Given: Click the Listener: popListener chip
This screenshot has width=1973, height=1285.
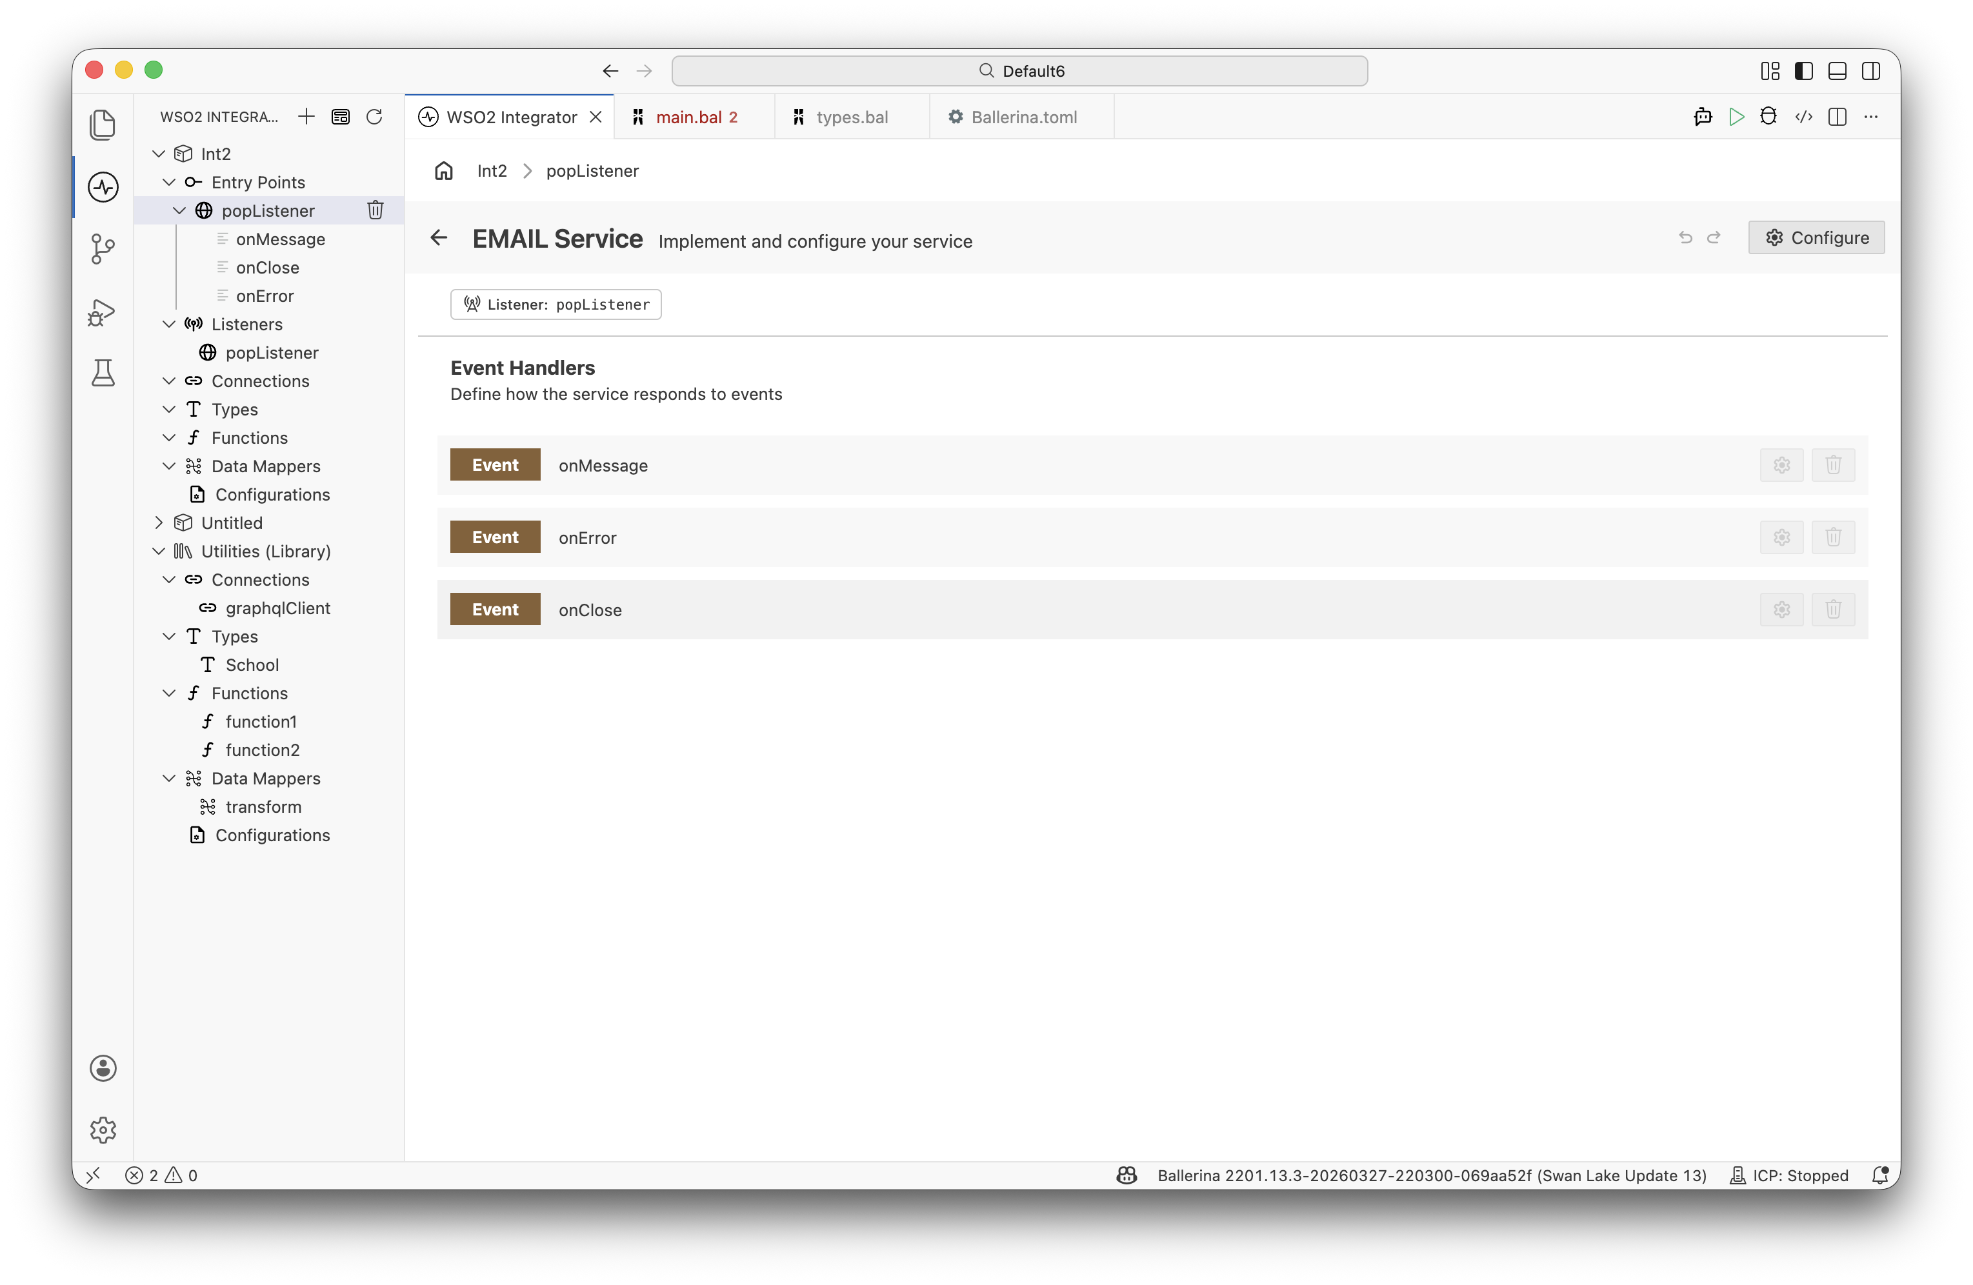Looking at the screenshot, I should pos(556,304).
